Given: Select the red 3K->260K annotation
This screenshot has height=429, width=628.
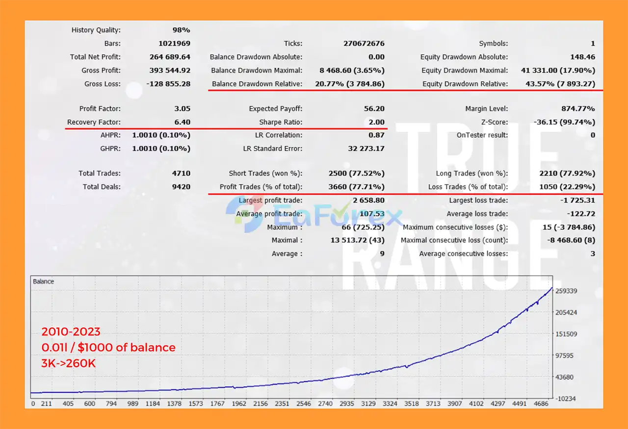Looking at the screenshot, I should [67, 363].
